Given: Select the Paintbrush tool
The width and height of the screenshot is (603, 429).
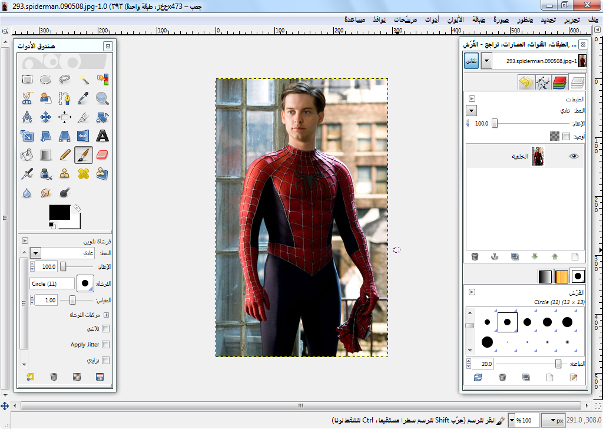Looking at the screenshot, I should click(84, 155).
